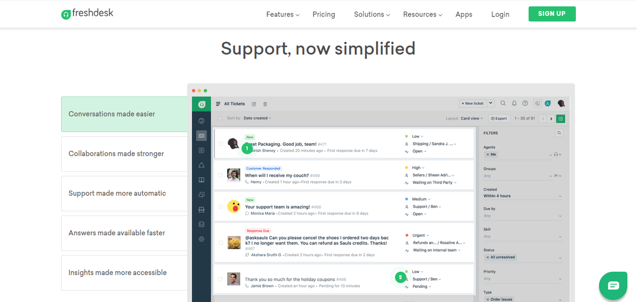This screenshot has width=637, height=302.
Task: Click the trash icon beside All Tickets
Action: pos(265,104)
